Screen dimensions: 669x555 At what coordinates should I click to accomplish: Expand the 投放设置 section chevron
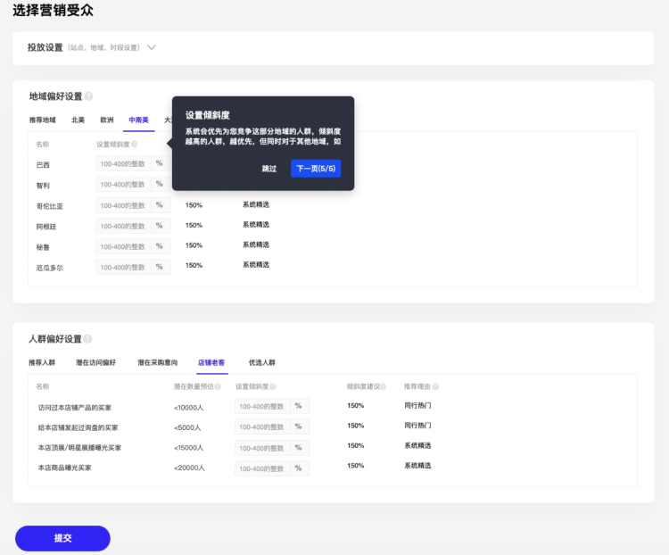pyautogui.click(x=151, y=47)
